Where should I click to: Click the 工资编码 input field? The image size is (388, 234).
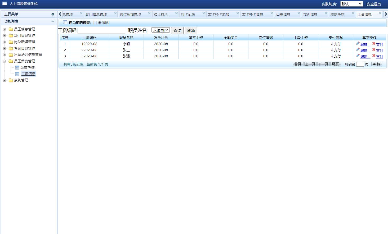[x=101, y=31]
